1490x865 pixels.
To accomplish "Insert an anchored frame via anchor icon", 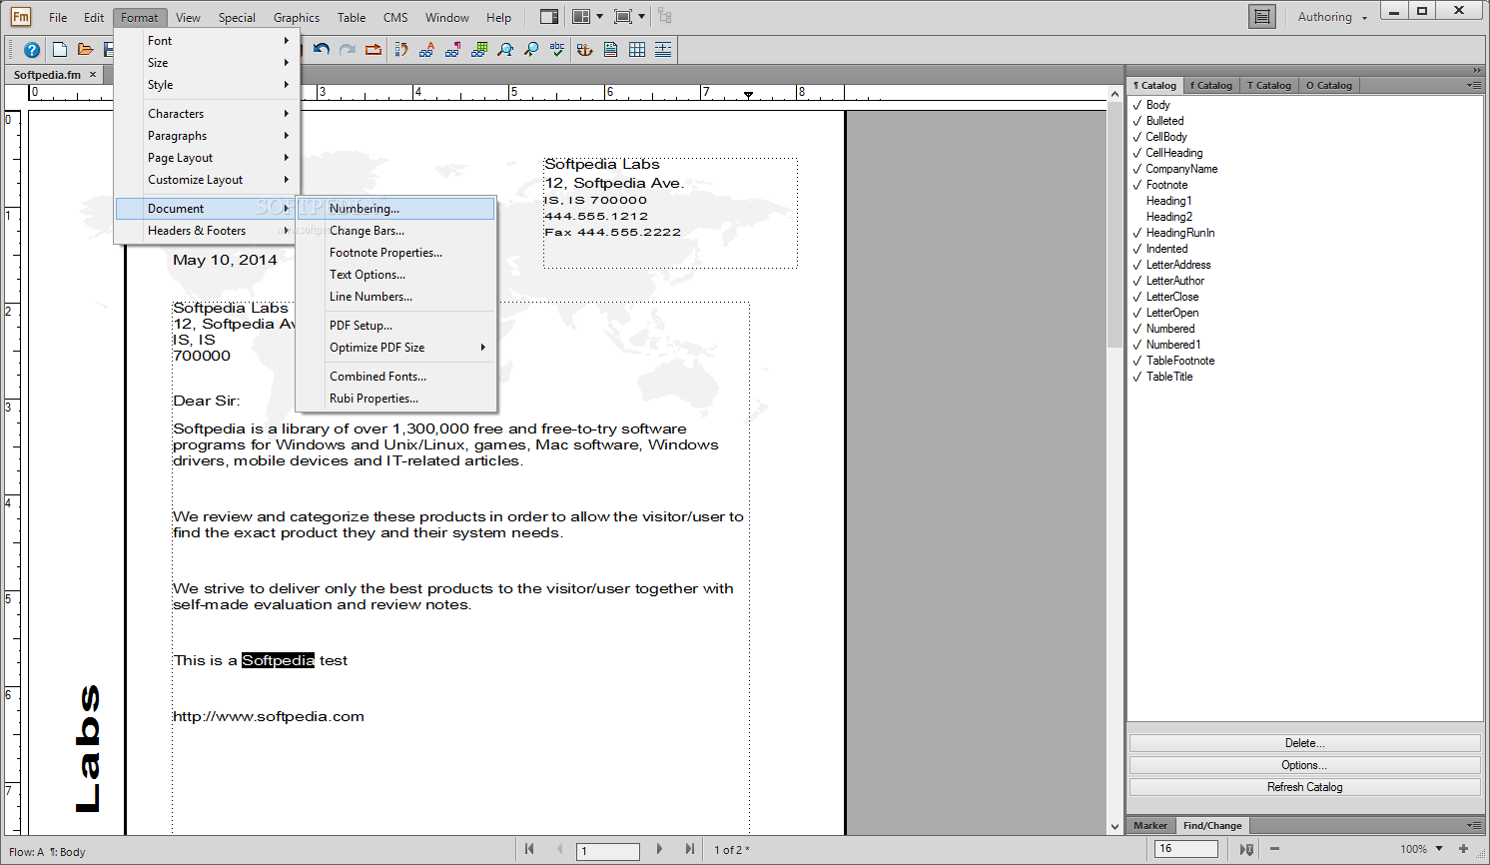I will [585, 49].
